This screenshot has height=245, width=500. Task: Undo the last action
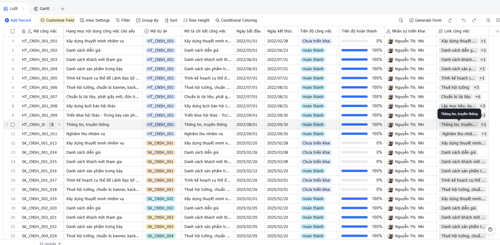464,20
